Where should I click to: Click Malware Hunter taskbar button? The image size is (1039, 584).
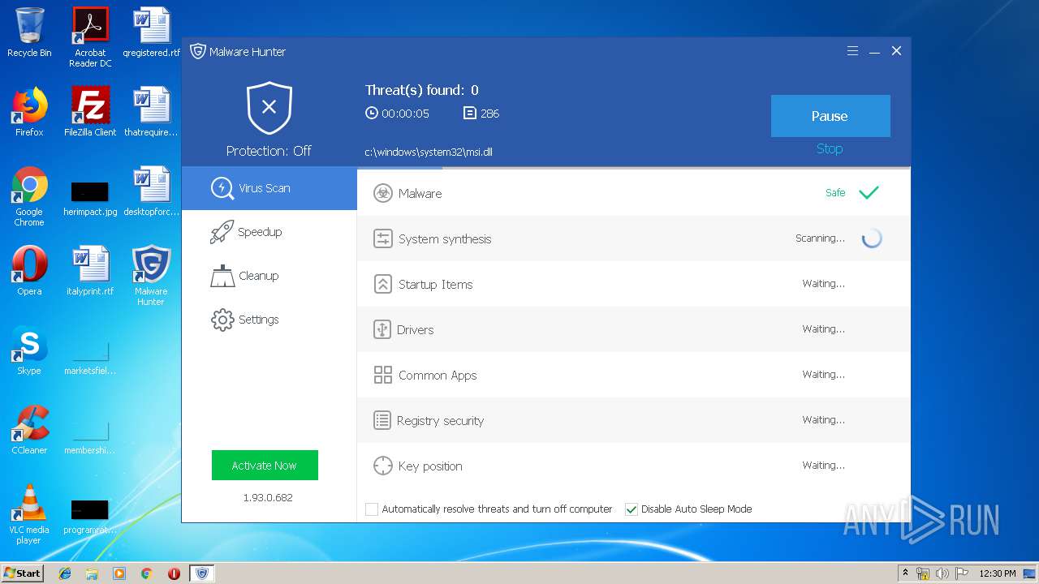201,573
